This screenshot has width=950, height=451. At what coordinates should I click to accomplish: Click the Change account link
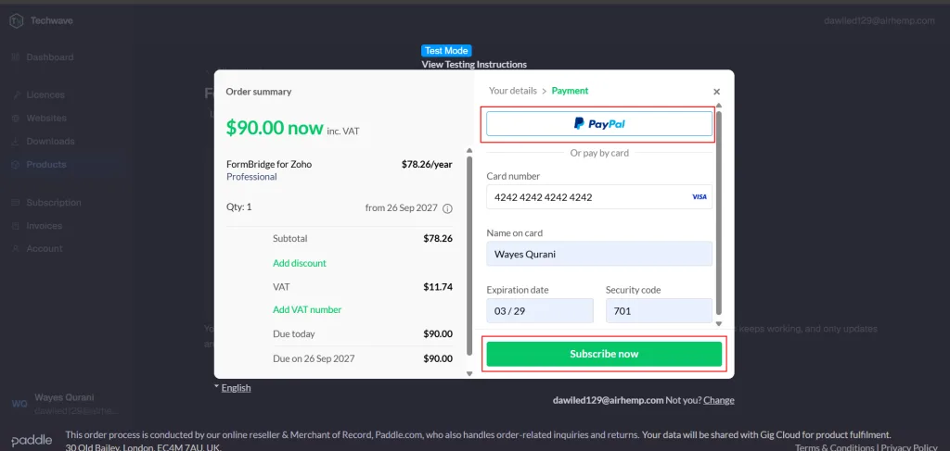719,400
